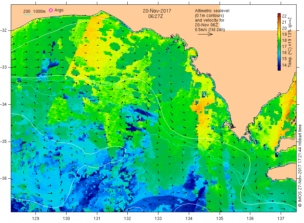Click latitude label -32 on axis
This screenshot has height=223, width=304.
(3, 30)
